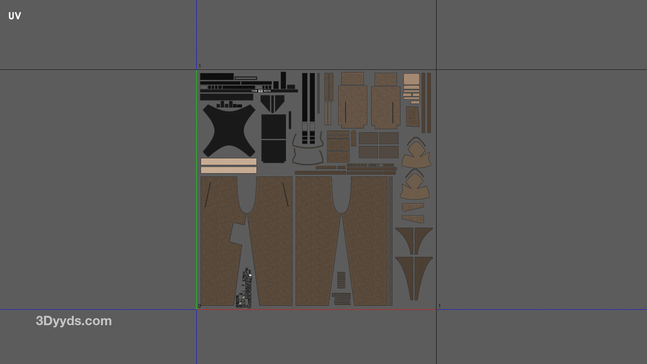Click the white logo text on black strip
This screenshot has height=364, width=647.
[261, 91]
